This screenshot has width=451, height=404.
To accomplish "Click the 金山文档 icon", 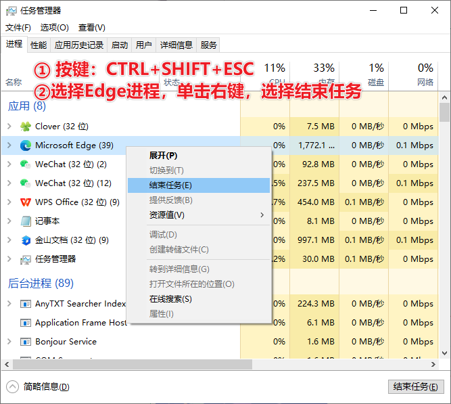I will (26, 240).
